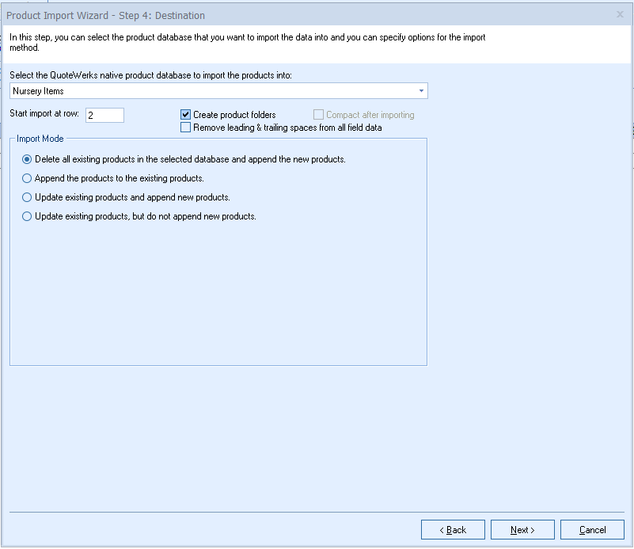Enable Remove leading & trailing spaces option
The image size is (634, 549).
coord(186,128)
